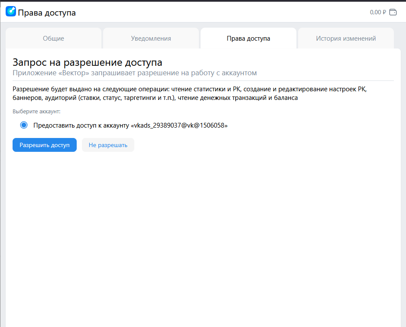Go to the История изменений tab
Viewport: 406px width, 327px height.
tap(346, 38)
